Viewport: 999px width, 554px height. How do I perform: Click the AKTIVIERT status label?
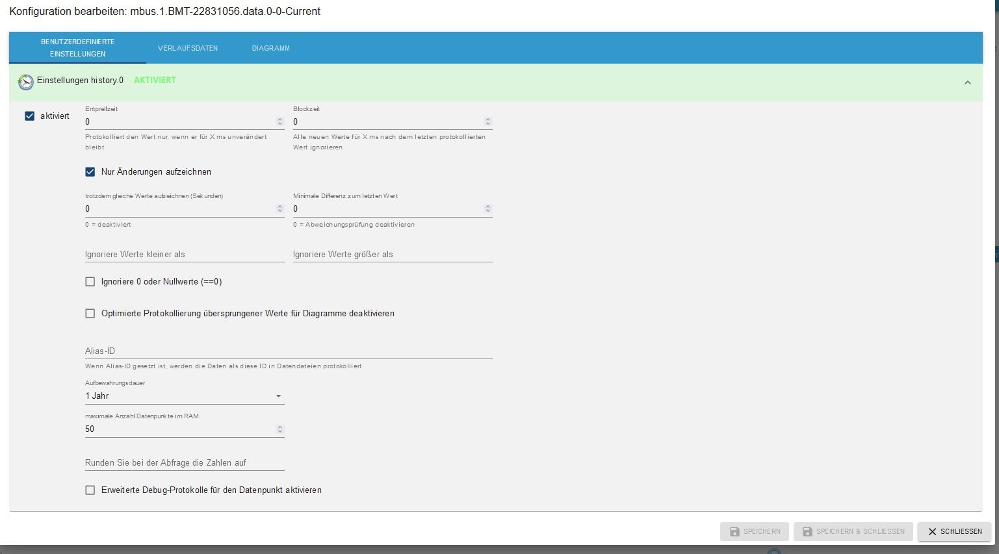(x=155, y=81)
